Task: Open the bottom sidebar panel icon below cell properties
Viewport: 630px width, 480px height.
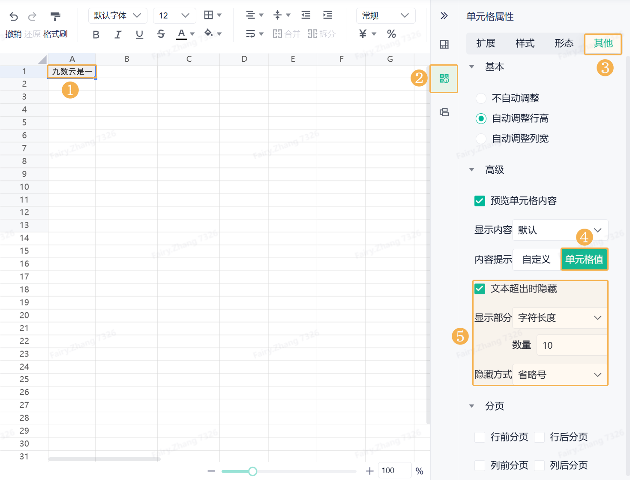Action: click(444, 112)
